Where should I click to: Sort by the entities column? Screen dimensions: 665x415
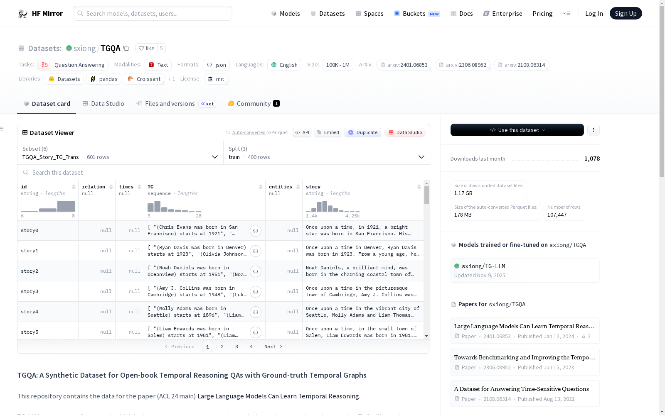[x=298, y=187]
